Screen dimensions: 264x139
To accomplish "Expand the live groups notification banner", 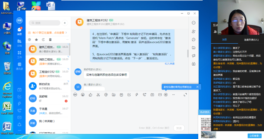I will [48, 33].
